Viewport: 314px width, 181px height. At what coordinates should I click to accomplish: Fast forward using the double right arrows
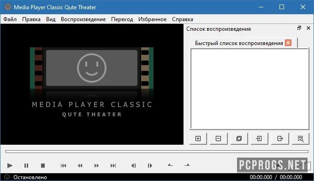click(96, 165)
